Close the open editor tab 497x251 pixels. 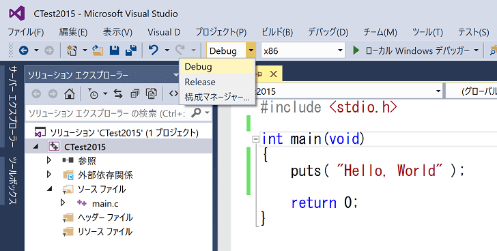[x=273, y=74]
